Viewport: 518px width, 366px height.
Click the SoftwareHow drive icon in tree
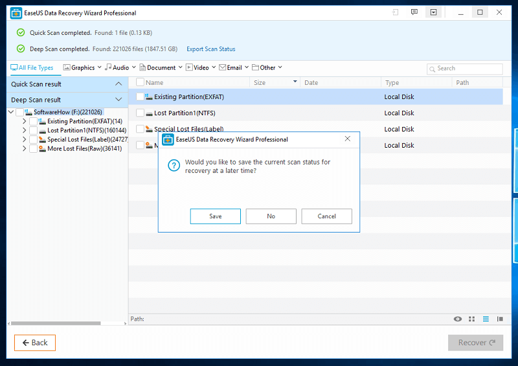(28, 112)
